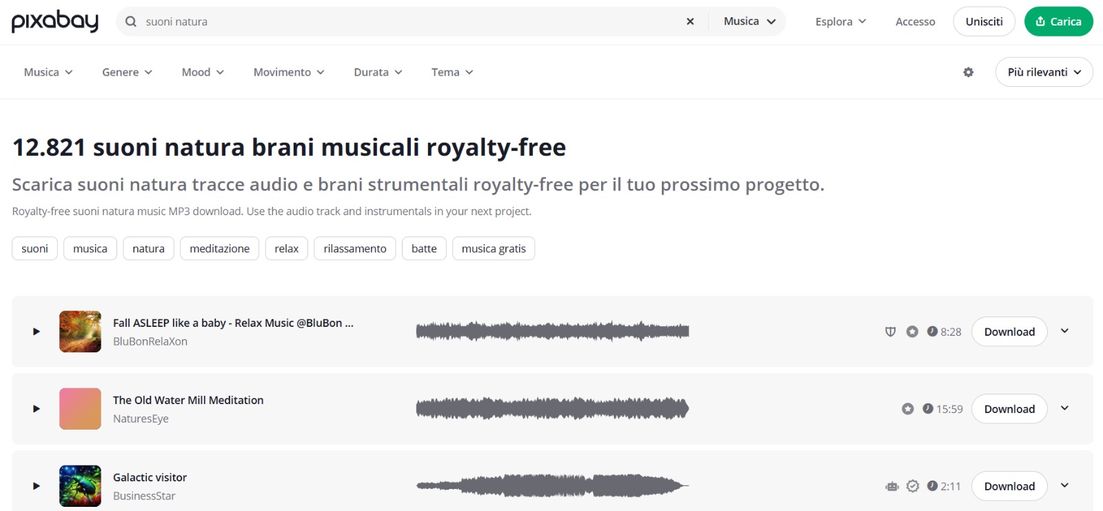Click the Pixabay logo
1103x511 pixels.
coord(55,21)
